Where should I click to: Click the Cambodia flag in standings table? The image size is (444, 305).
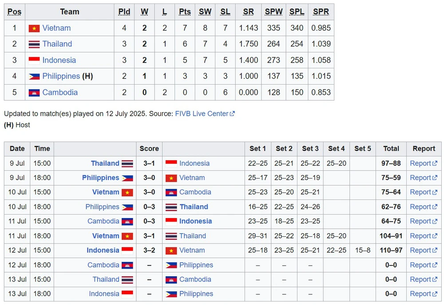[x=34, y=93]
